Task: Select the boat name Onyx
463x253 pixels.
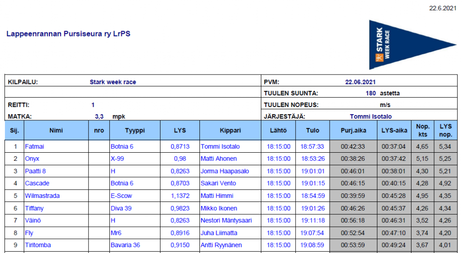Action: (x=32, y=159)
